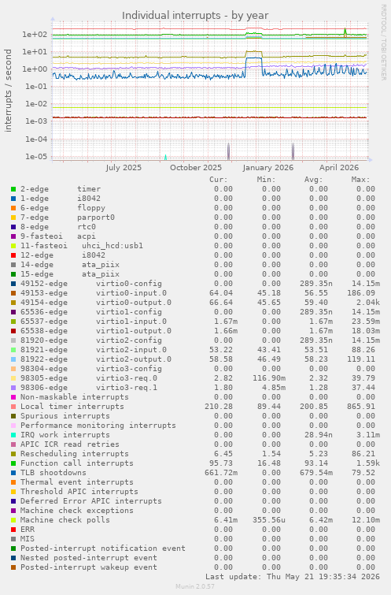Click the Function call interrupts legend label
The width and height of the screenshot is (391, 595).
(x=77, y=463)
